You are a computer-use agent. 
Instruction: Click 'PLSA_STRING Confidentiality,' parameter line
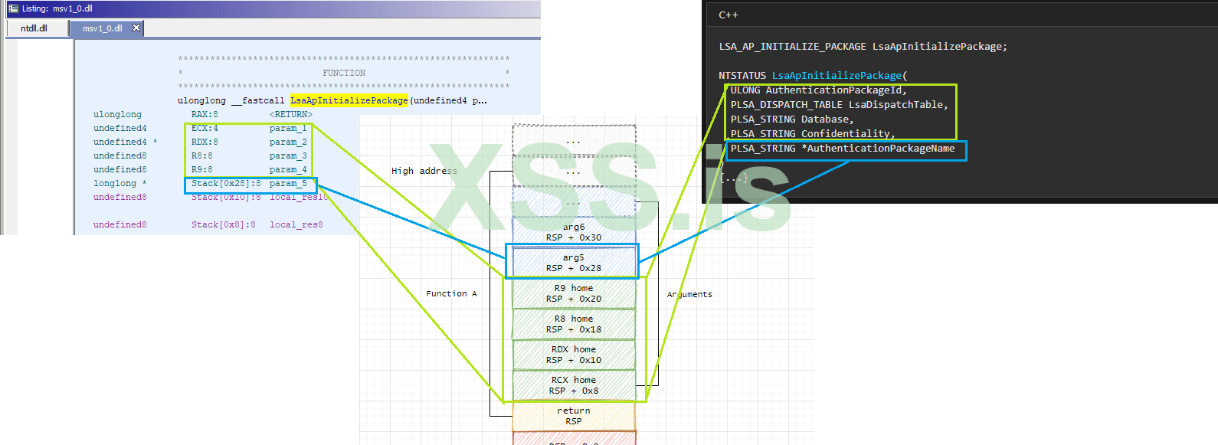click(x=813, y=133)
